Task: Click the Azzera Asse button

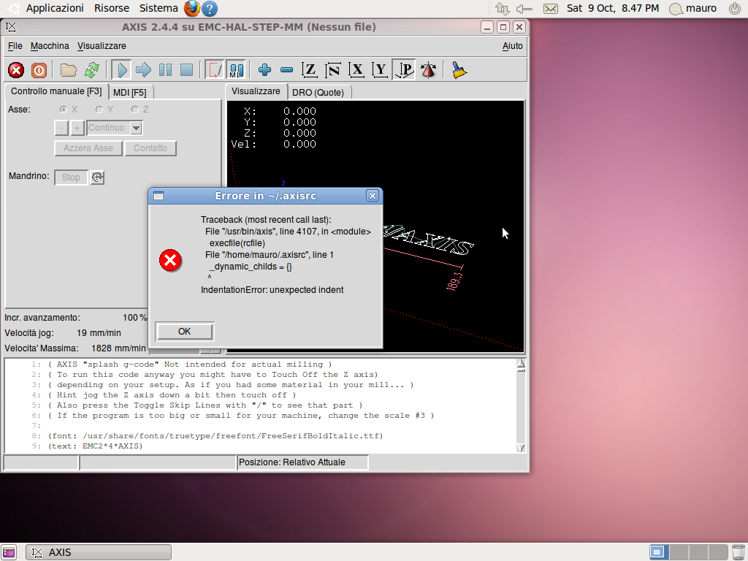Action: tap(88, 148)
